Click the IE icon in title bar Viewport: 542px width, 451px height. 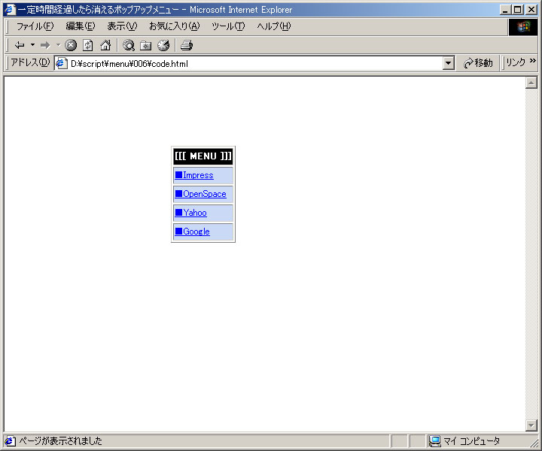10,9
